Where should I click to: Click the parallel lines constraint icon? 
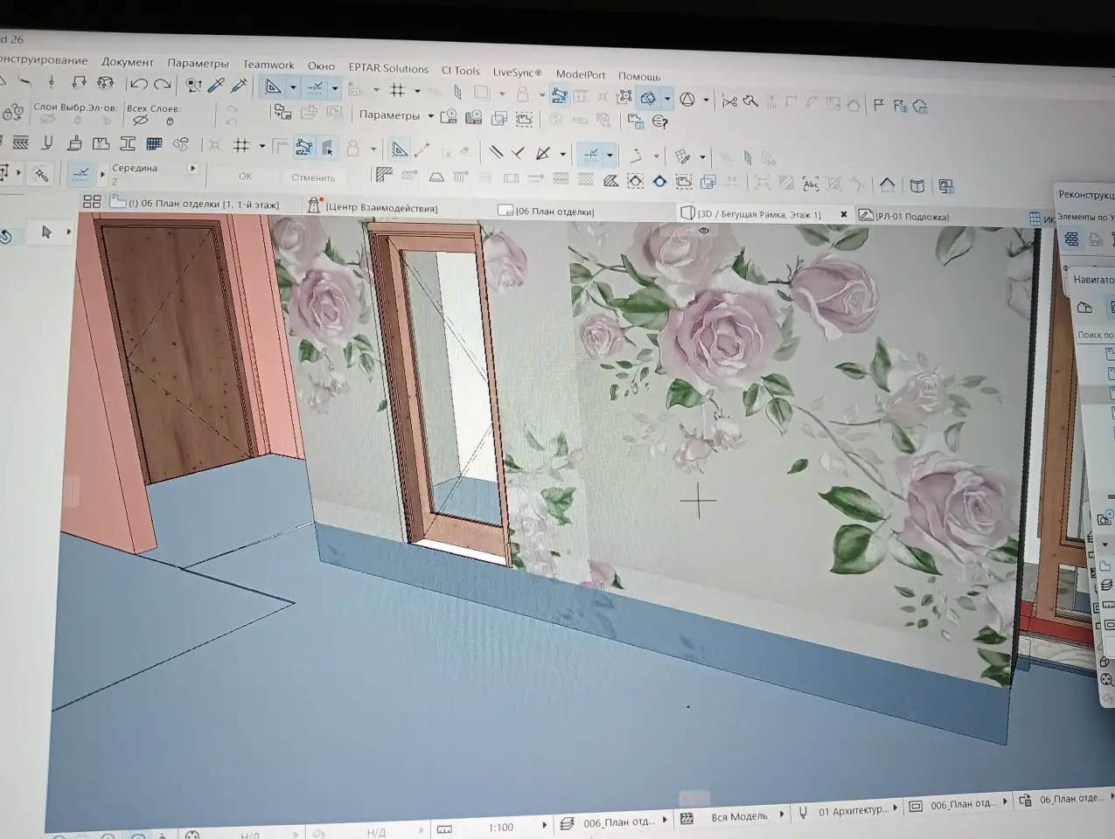[496, 152]
